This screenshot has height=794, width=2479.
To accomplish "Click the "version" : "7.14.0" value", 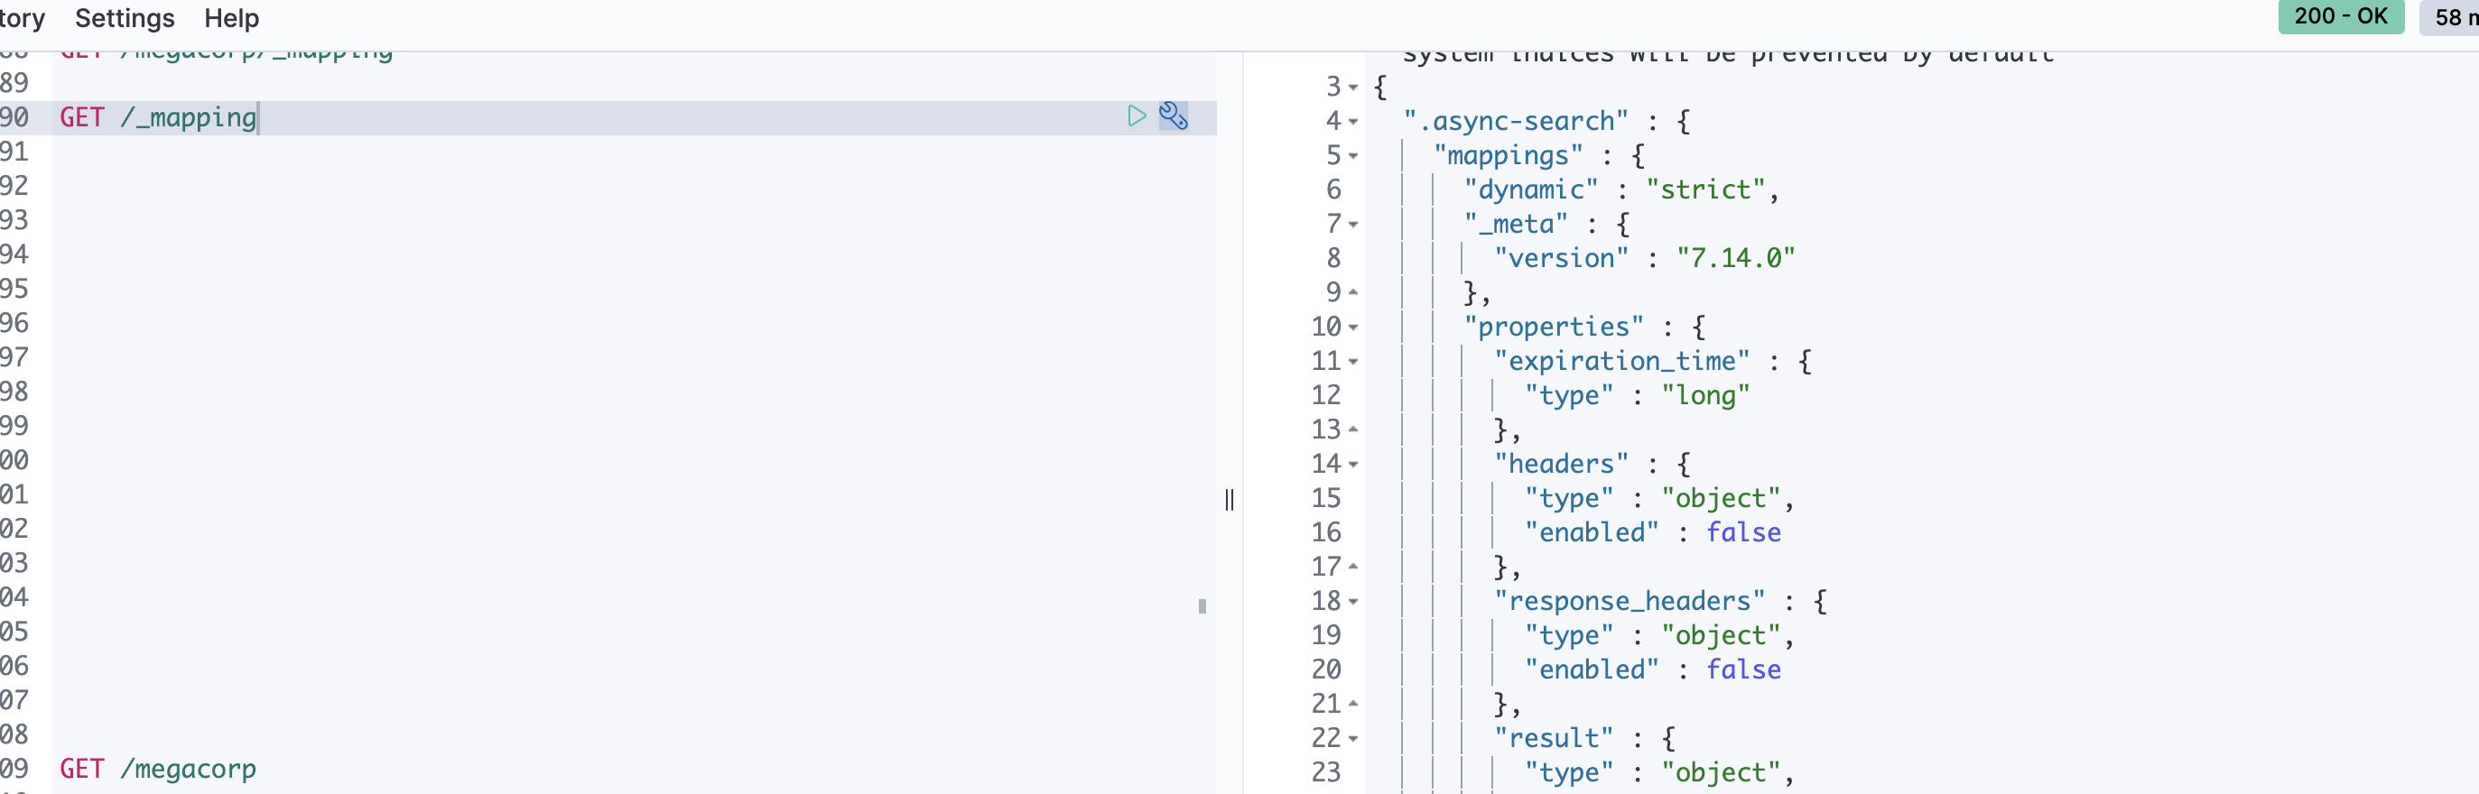I will pyautogui.click(x=1735, y=259).
